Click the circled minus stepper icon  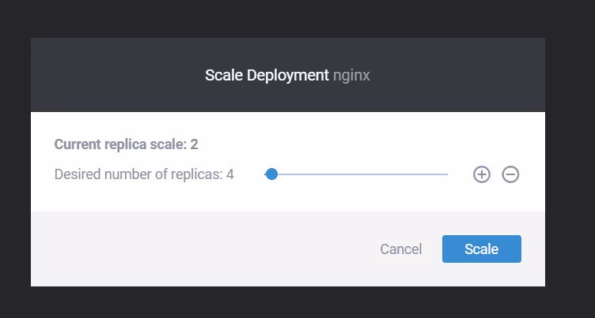(510, 174)
